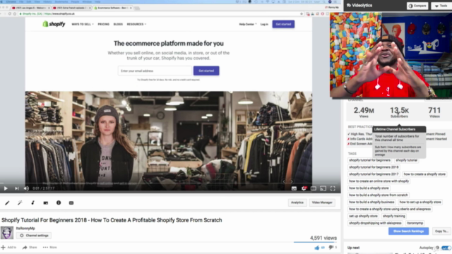Select 'shopify dropshipping with aliexpress' tag
Screen dimensions: 452x254
tap(375, 223)
